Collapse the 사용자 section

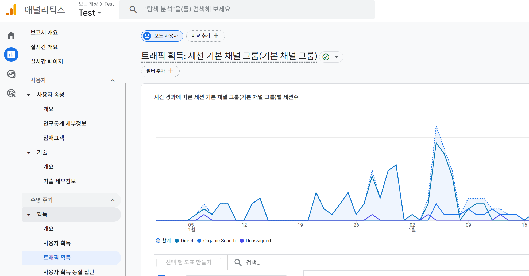113,80
